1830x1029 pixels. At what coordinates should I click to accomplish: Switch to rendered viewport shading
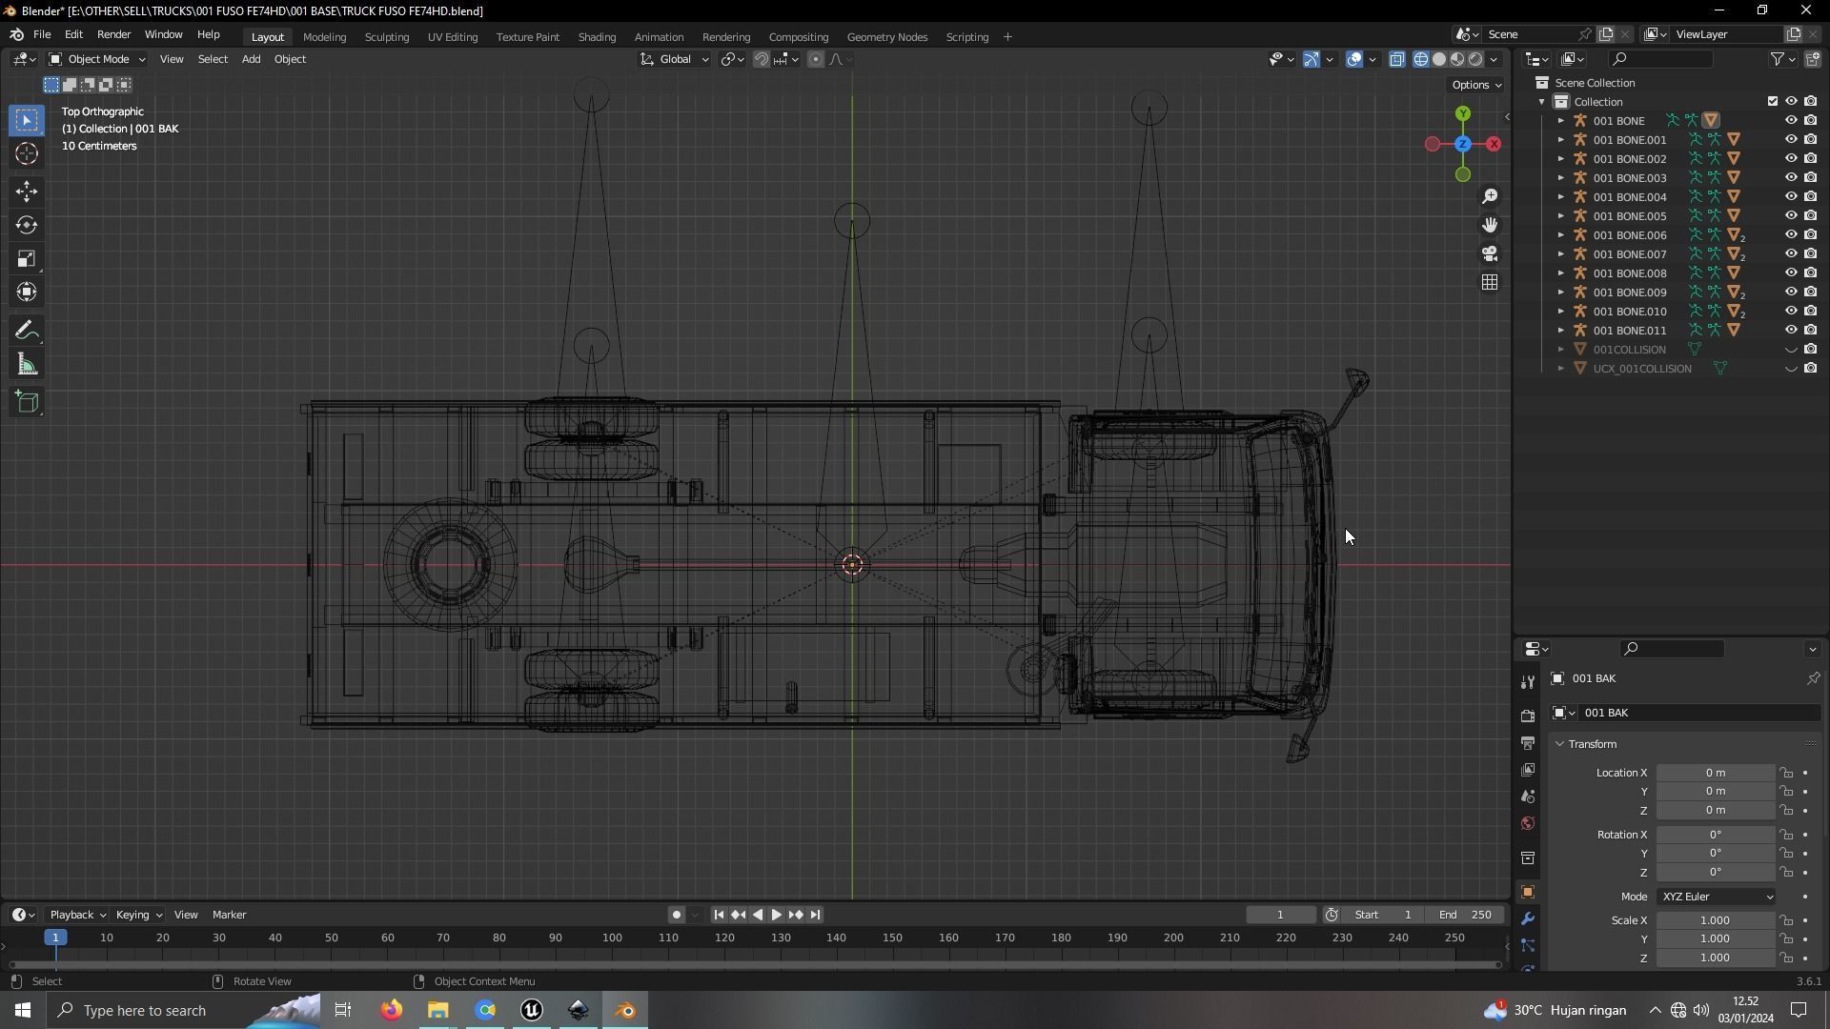1475,59
